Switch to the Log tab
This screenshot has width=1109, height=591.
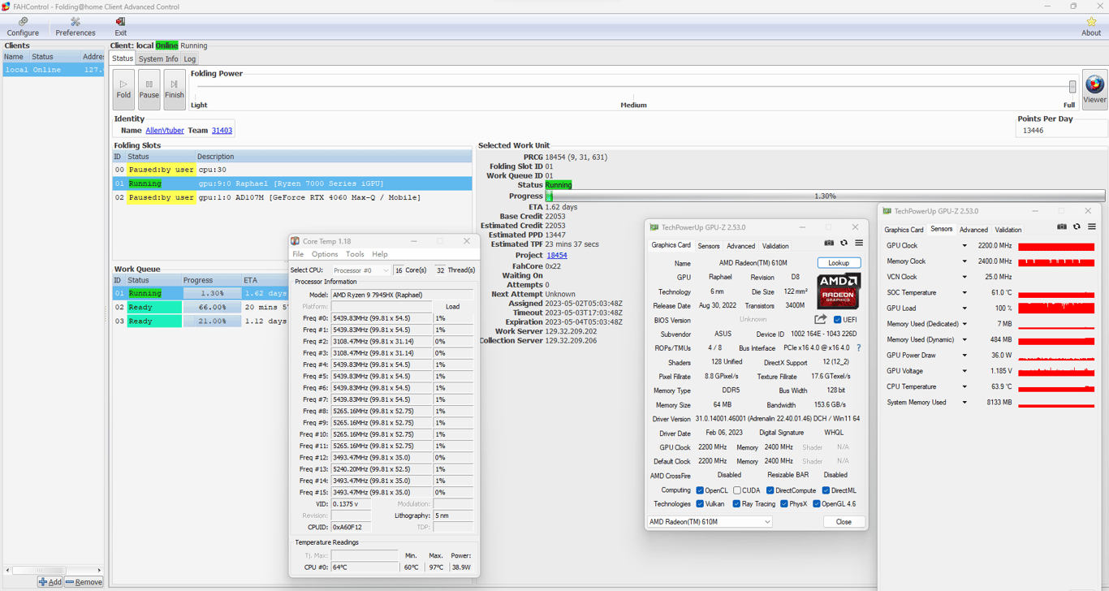coord(189,59)
